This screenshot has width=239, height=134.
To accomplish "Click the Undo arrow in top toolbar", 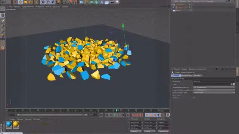I will point(4,2).
